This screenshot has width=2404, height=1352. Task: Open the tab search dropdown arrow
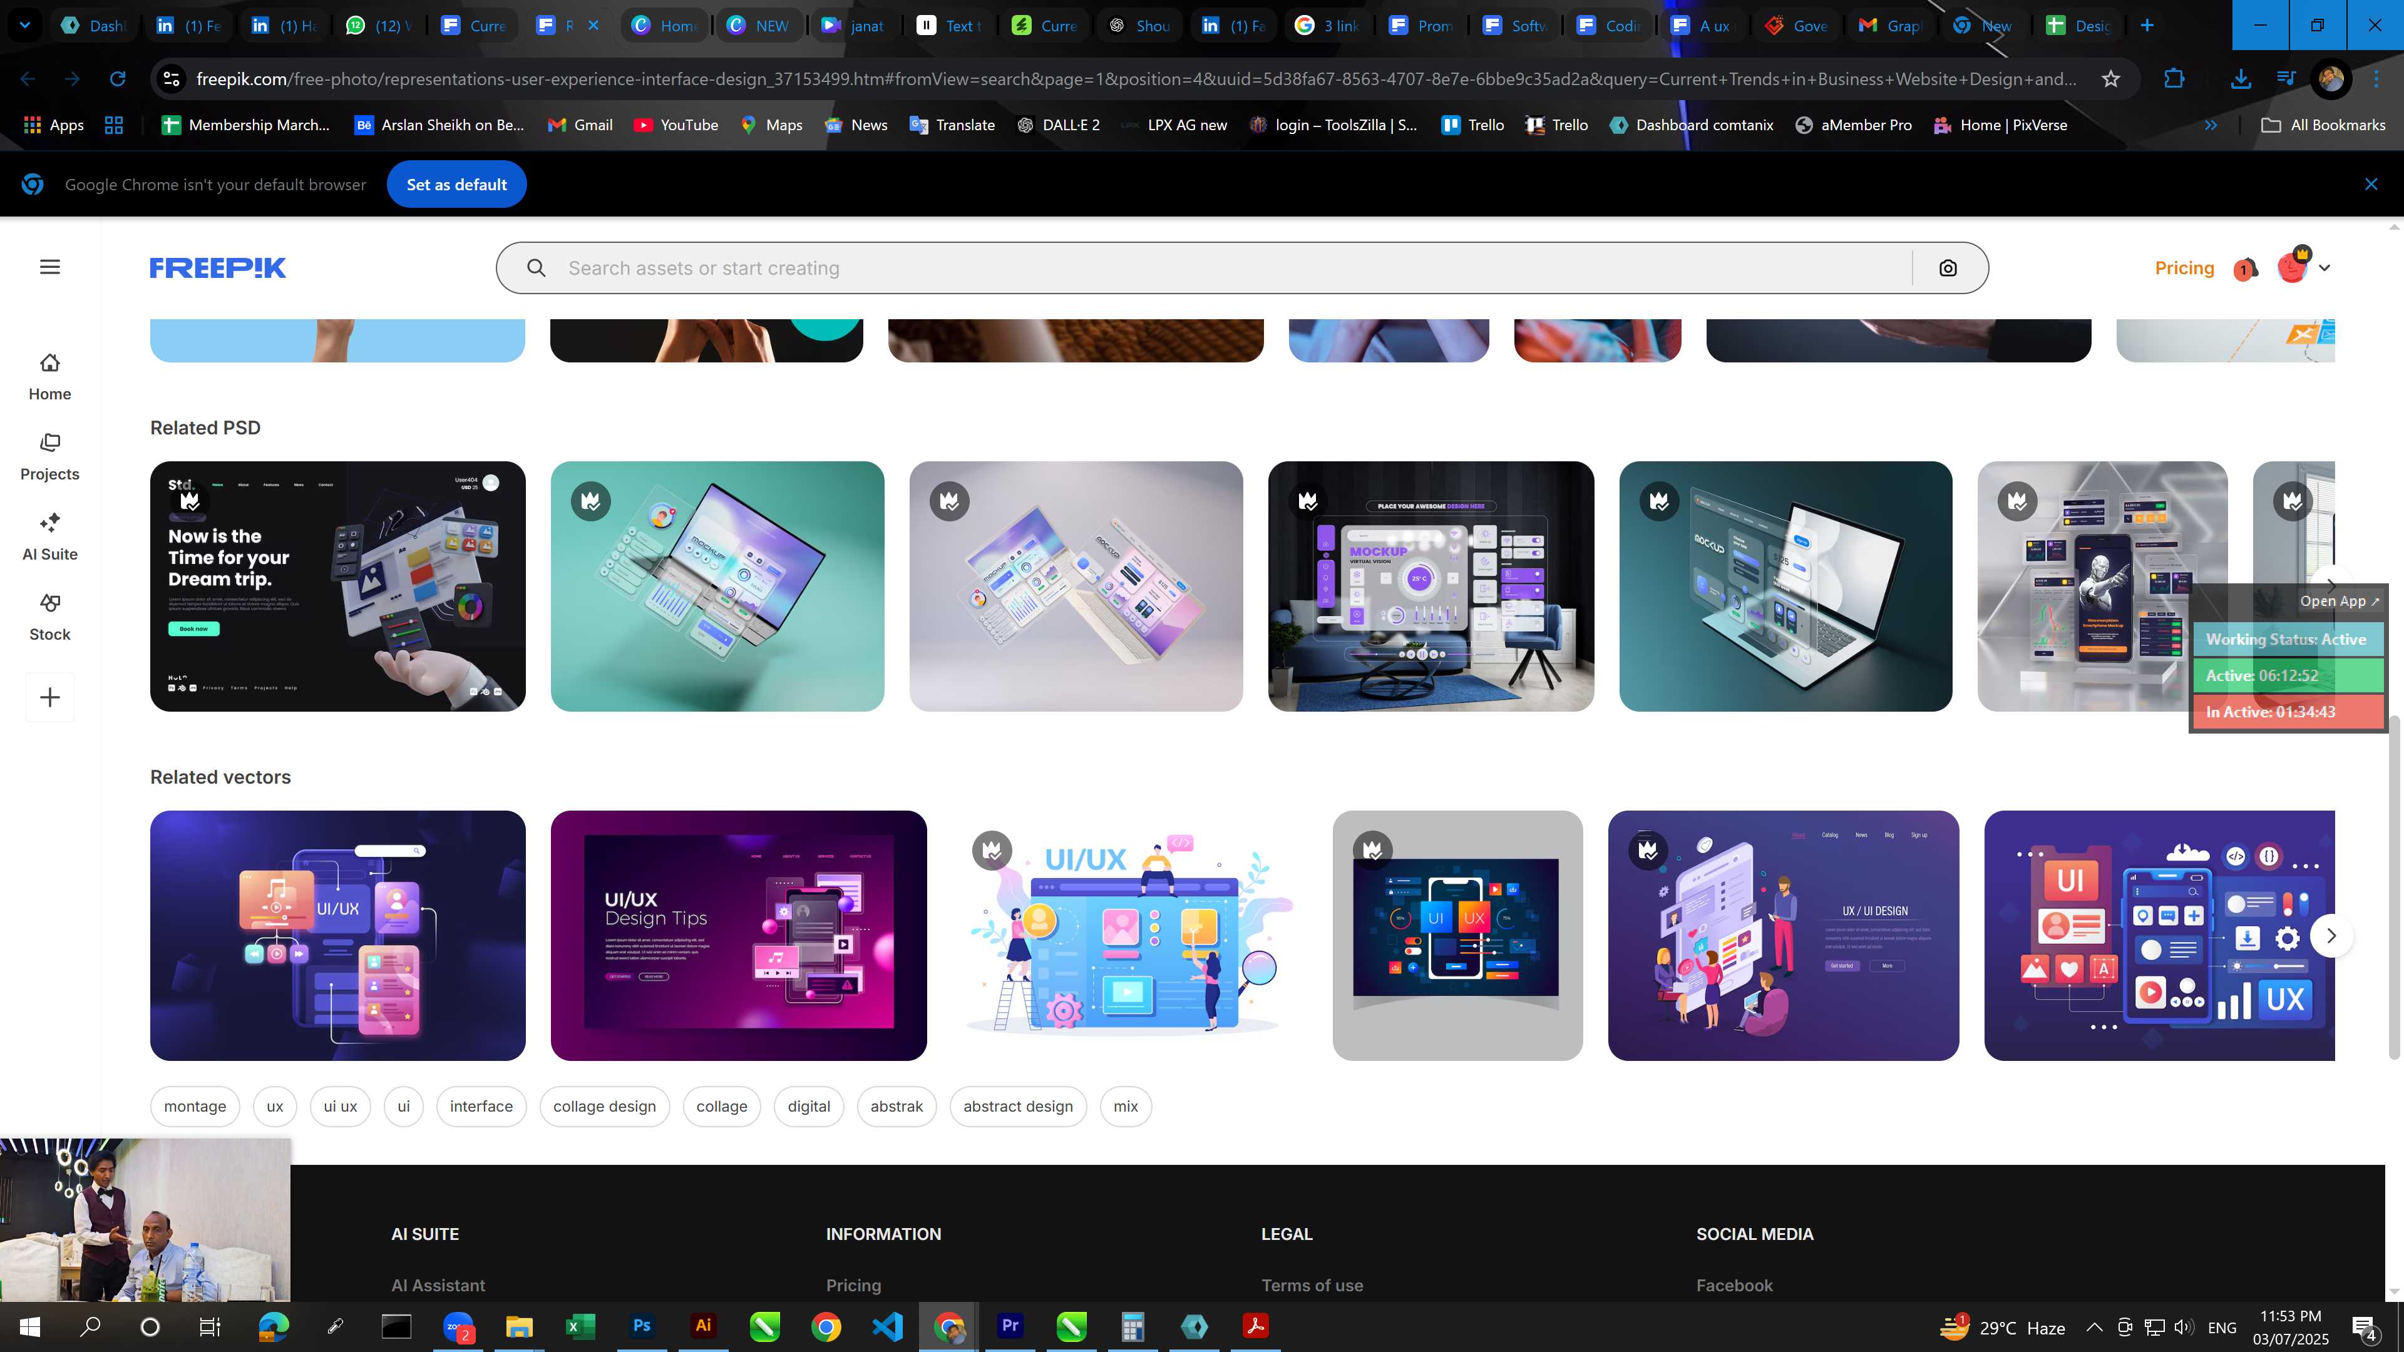(25, 25)
